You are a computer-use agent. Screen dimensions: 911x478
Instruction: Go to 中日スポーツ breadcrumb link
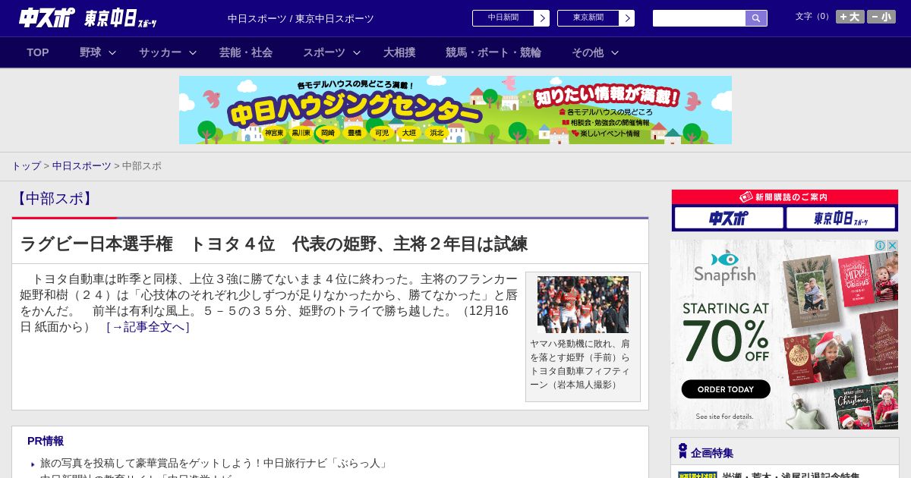(x=82, y=165)
